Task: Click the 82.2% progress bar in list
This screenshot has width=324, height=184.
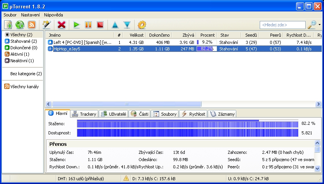Action: point(207,49)
